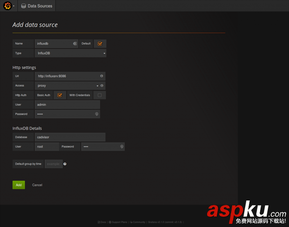Screen dimensions: 289x227
Task: Click the key icon in Http Password field
Action: [x=97, y=114]
